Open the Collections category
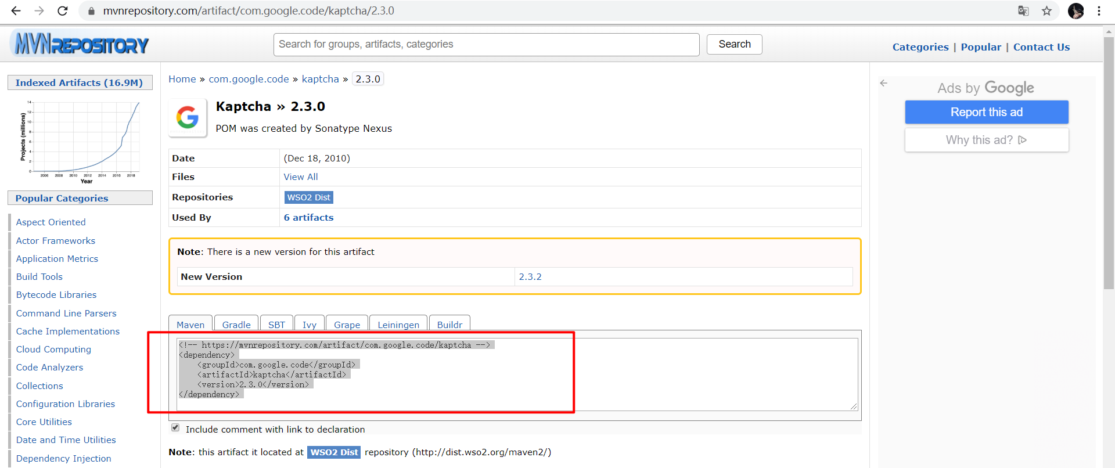 [39, 386]
